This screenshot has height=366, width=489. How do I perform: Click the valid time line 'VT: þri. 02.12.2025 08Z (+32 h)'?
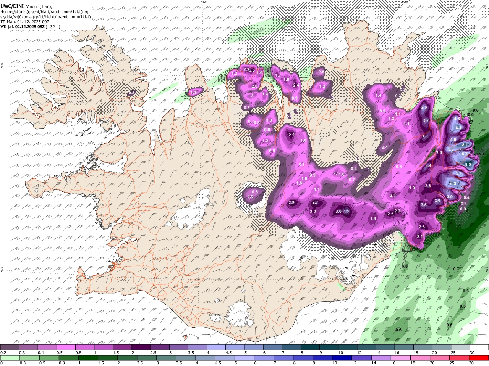coord(30,27)
